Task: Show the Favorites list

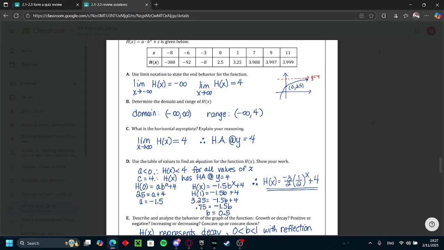Action: tap(406, 16)
